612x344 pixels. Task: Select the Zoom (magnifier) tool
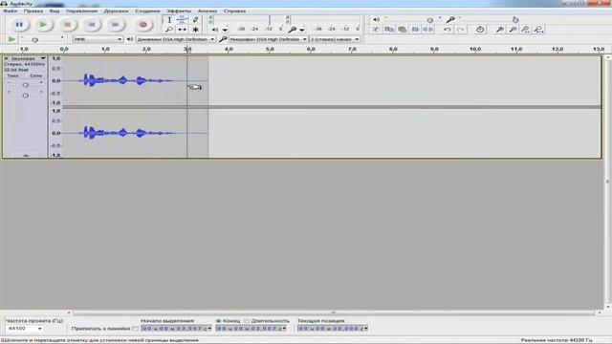[x=169, y=30]
